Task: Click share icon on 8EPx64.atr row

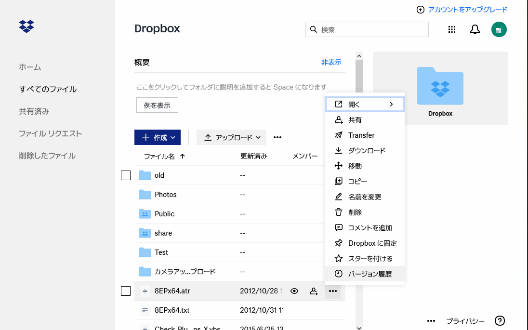Action: point(314,291)
